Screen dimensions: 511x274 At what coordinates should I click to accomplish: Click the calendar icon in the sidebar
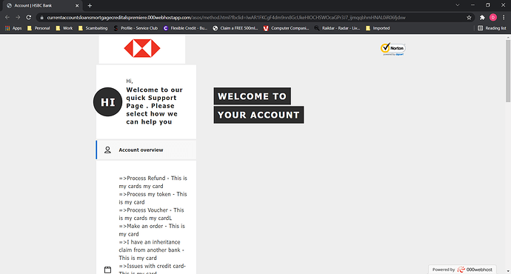point(107,270)
